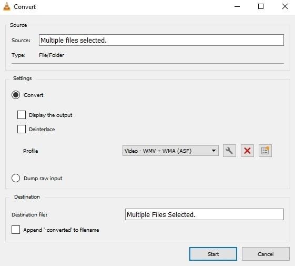The width and height of the screenshot is (295, 266).
Task: Select the Convert radio button
Action: point(16,95)
